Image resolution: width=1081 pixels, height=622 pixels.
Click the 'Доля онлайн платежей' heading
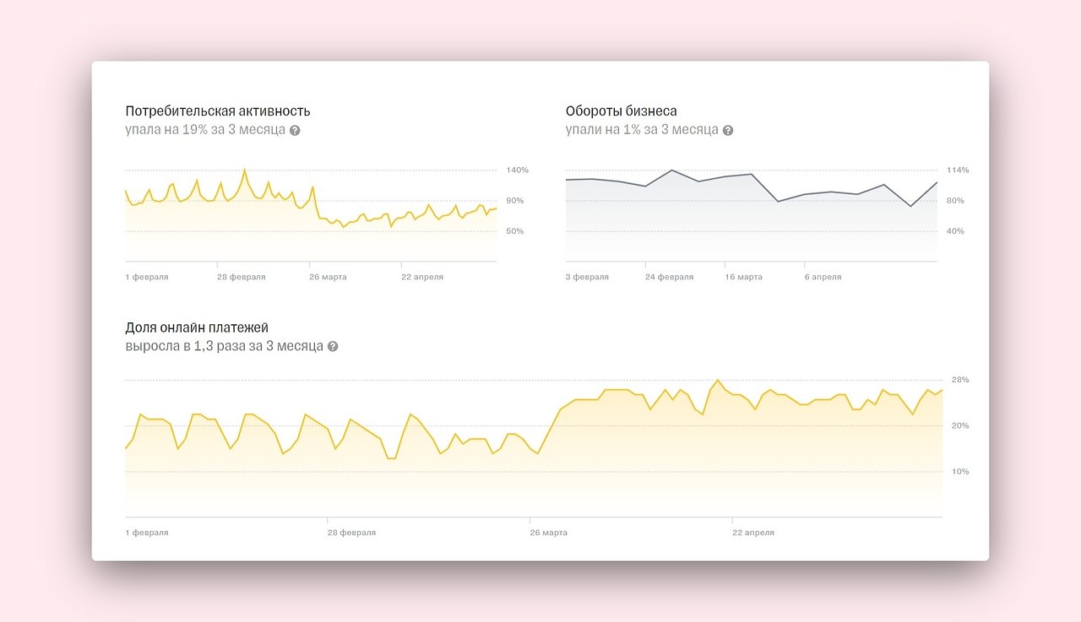[x=197, y=327]
